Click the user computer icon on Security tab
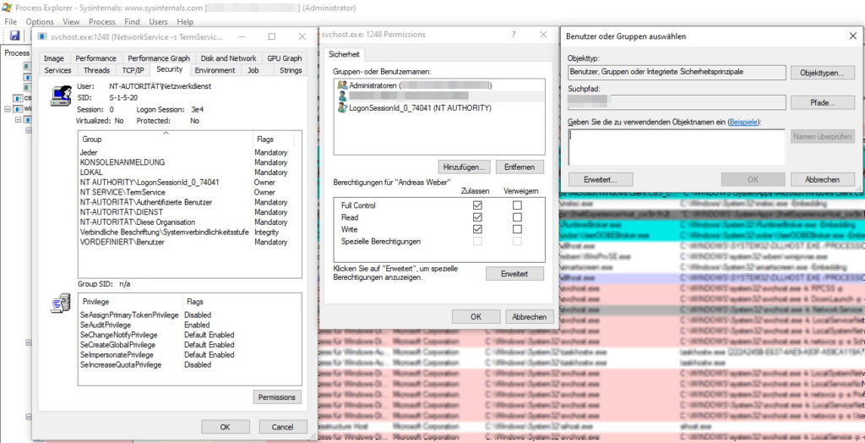This screenshot has height=443, width=865. (x=60, y=96)
